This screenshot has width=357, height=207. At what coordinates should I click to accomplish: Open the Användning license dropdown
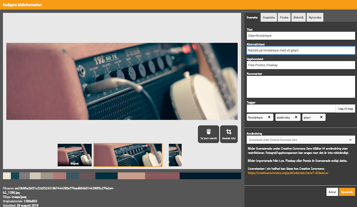pyautogui.click(x=301, y=140)
